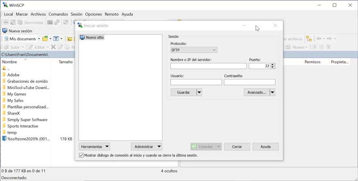
Task: Click the remote panel back arrow
Action: pyautogui.click(x=319, y=39)
